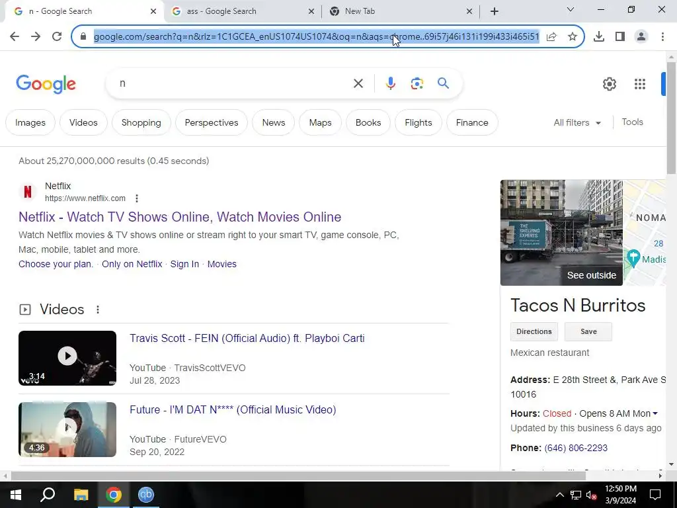Viewport: 677px width, 508px height.
Task: Open Future I'M DAT N**** video link
Action: click(x=233, y=409)
